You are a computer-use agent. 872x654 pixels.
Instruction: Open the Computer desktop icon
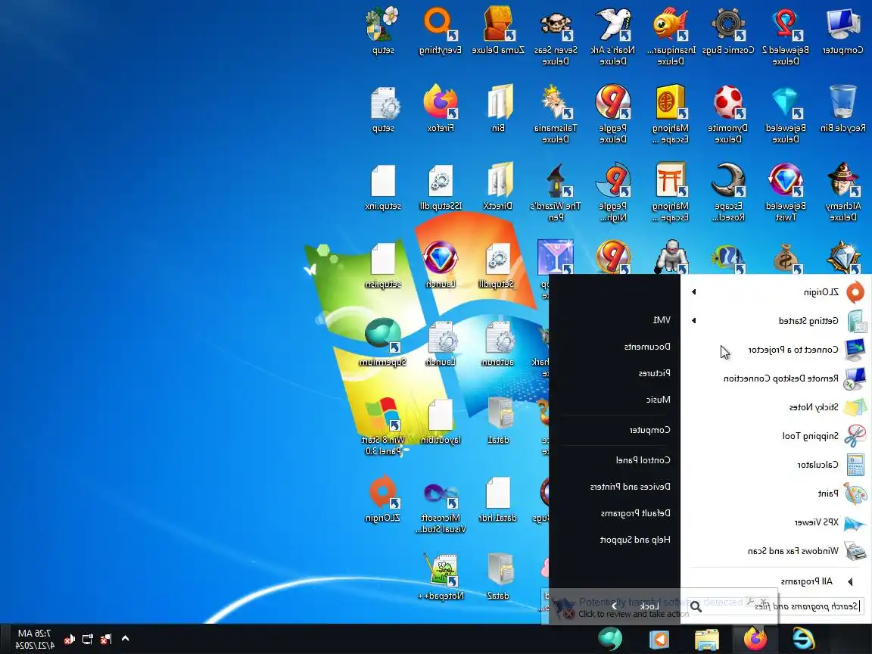click(842, 31)
